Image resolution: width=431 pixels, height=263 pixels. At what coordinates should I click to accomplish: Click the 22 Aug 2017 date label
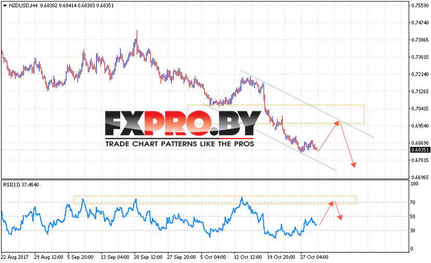[15, 257]
